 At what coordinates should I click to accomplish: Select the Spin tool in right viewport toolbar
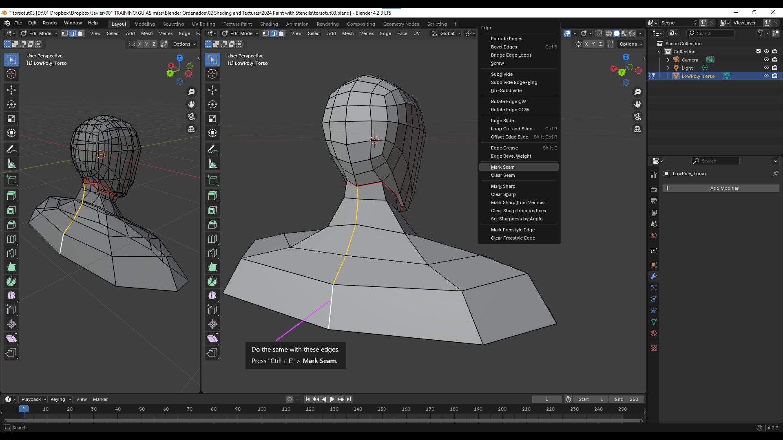(212, 282)
